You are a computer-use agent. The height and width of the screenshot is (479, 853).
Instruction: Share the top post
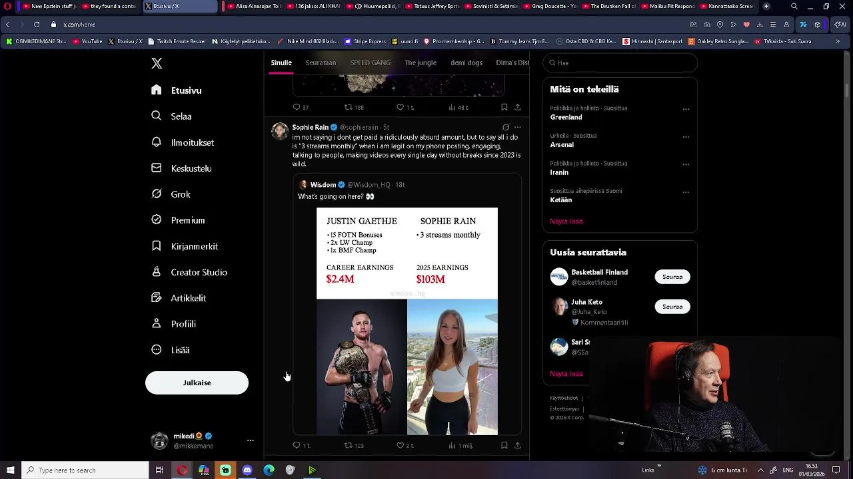[517, 107]
